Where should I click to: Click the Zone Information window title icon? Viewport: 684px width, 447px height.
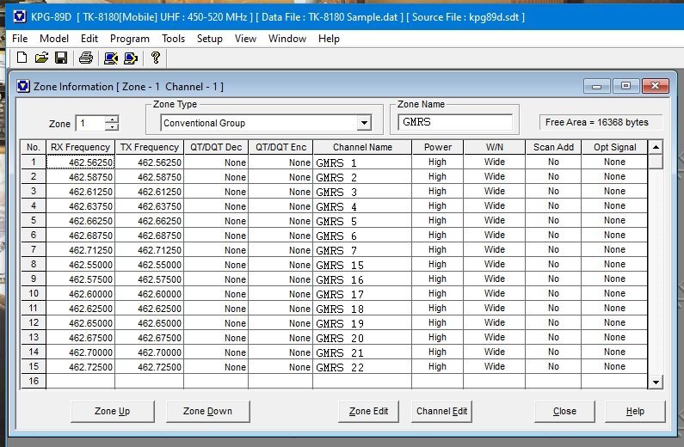(22, 86)
